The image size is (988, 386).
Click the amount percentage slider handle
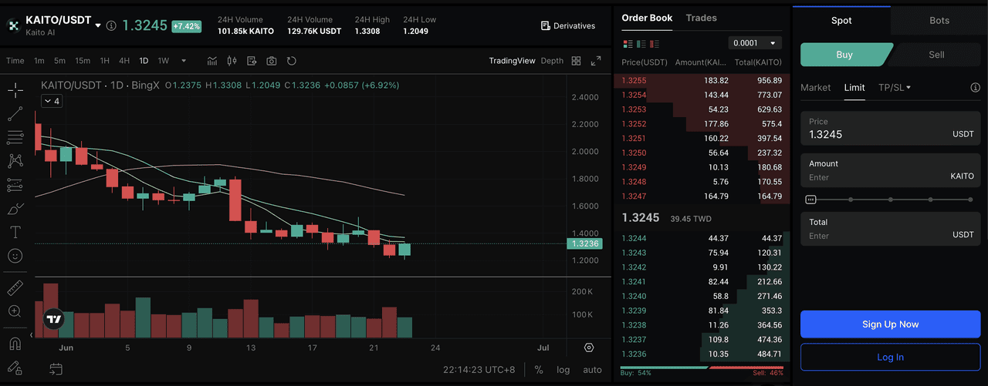coord(810,200)
